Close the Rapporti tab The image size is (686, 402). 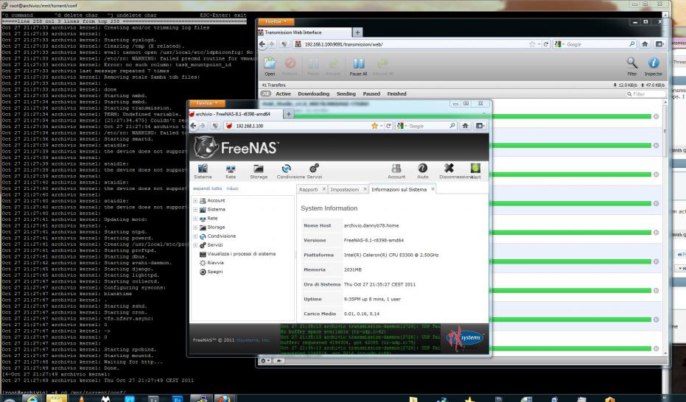click(323, 189)
